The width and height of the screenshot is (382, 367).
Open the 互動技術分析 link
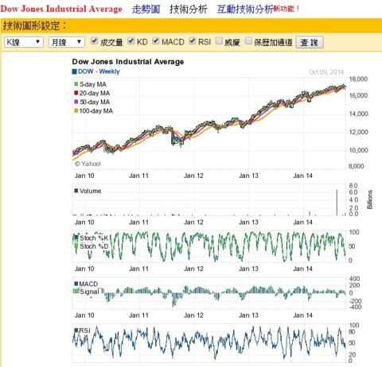click(x=245, y=10)
